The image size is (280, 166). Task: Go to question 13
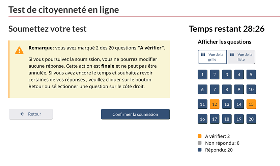point(227,104)
